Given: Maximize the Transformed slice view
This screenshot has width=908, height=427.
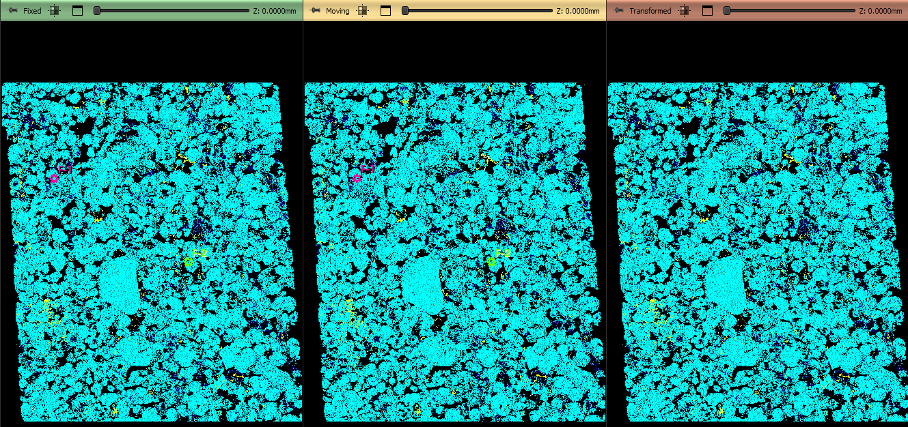Looking at the screenshot, I should click(x=707, y=11).
